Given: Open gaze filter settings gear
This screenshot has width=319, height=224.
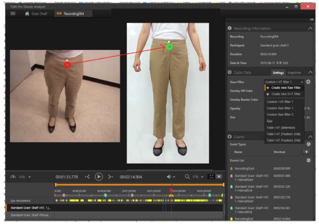Looking at the screenshot, I should click(308, 81).
